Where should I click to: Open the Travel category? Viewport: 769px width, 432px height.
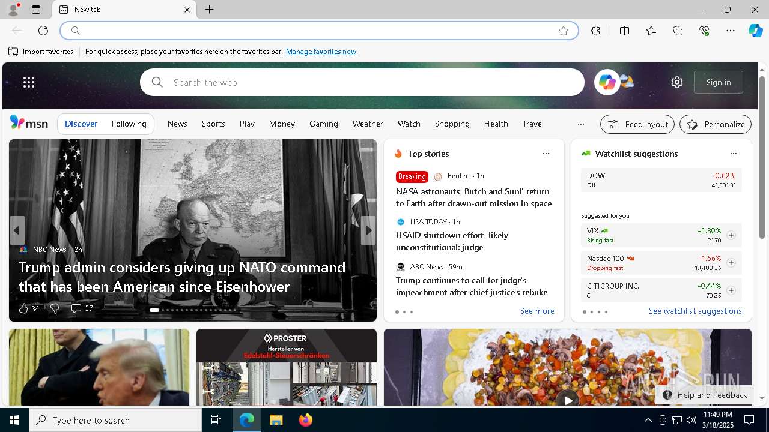[x=533, y=124]
